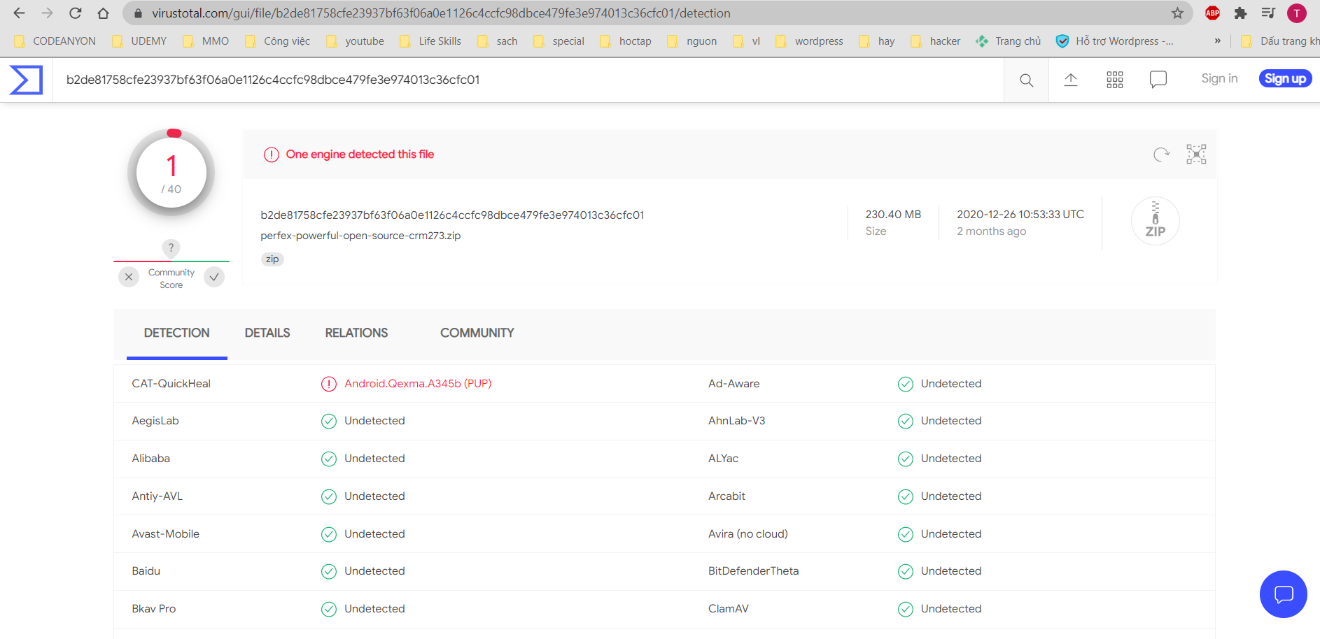
Task: Open the floating chat bubble button
Action: pos(1283,594)
